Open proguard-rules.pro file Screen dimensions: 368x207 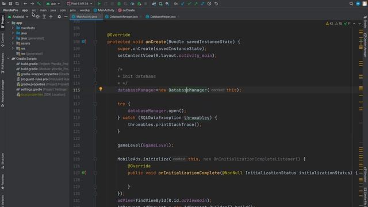tap(43, 79)
